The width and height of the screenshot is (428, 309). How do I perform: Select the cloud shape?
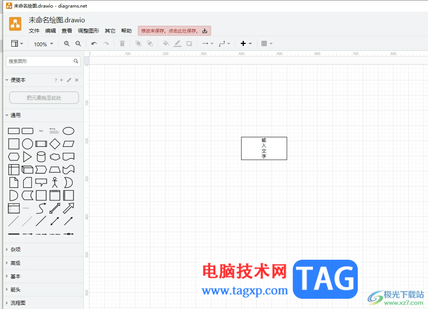click(x=55, y=157)
